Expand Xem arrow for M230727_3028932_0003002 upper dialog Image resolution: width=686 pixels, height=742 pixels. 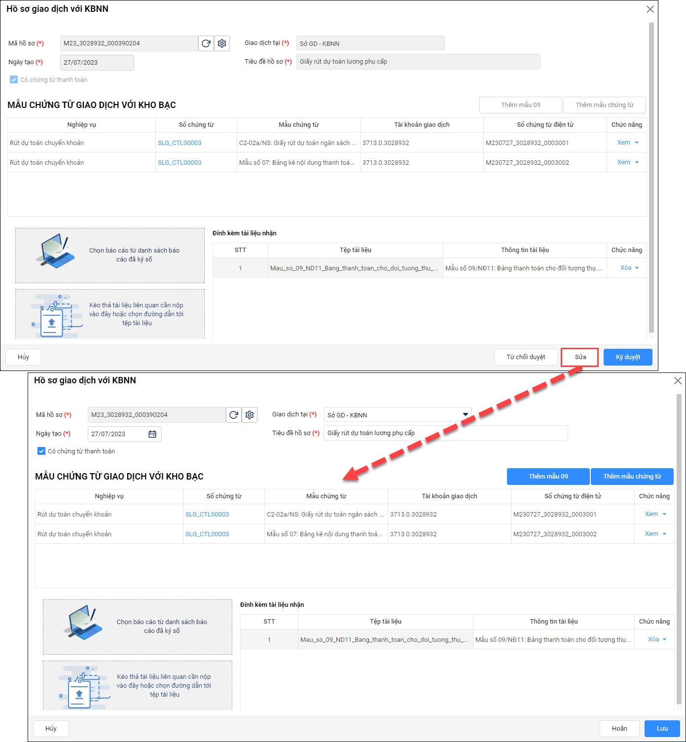(637, 162)
